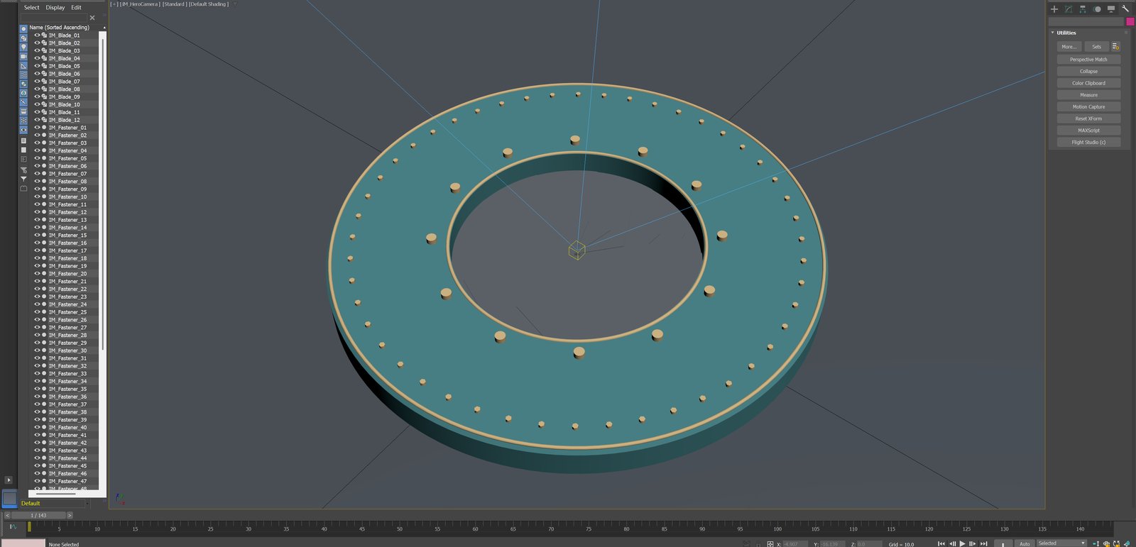Click the Reset XForm button
The height and width of the screenshot is (547, 1136).
[1088, 118]
